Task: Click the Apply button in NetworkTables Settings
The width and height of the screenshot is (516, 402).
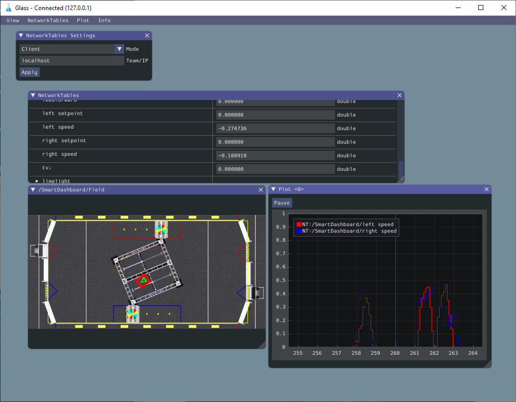Action: coord(29,72)
